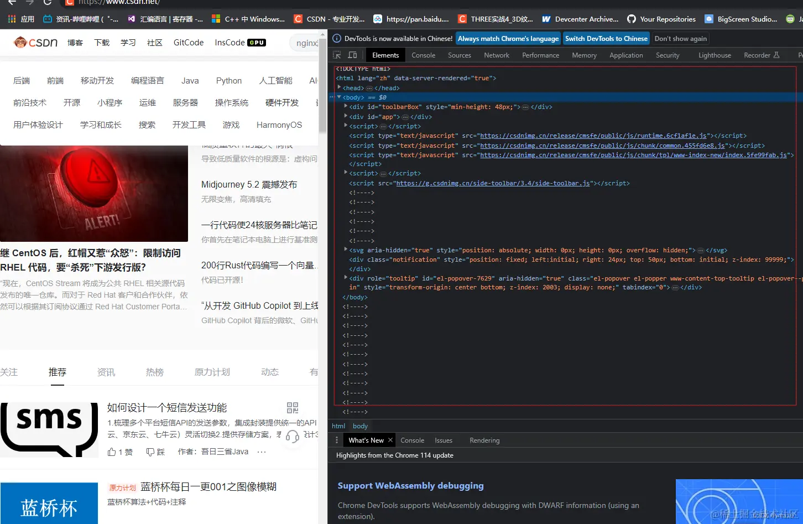Collapse the body element node
This screenshot has width=803, height=524.
pos(339,97)
